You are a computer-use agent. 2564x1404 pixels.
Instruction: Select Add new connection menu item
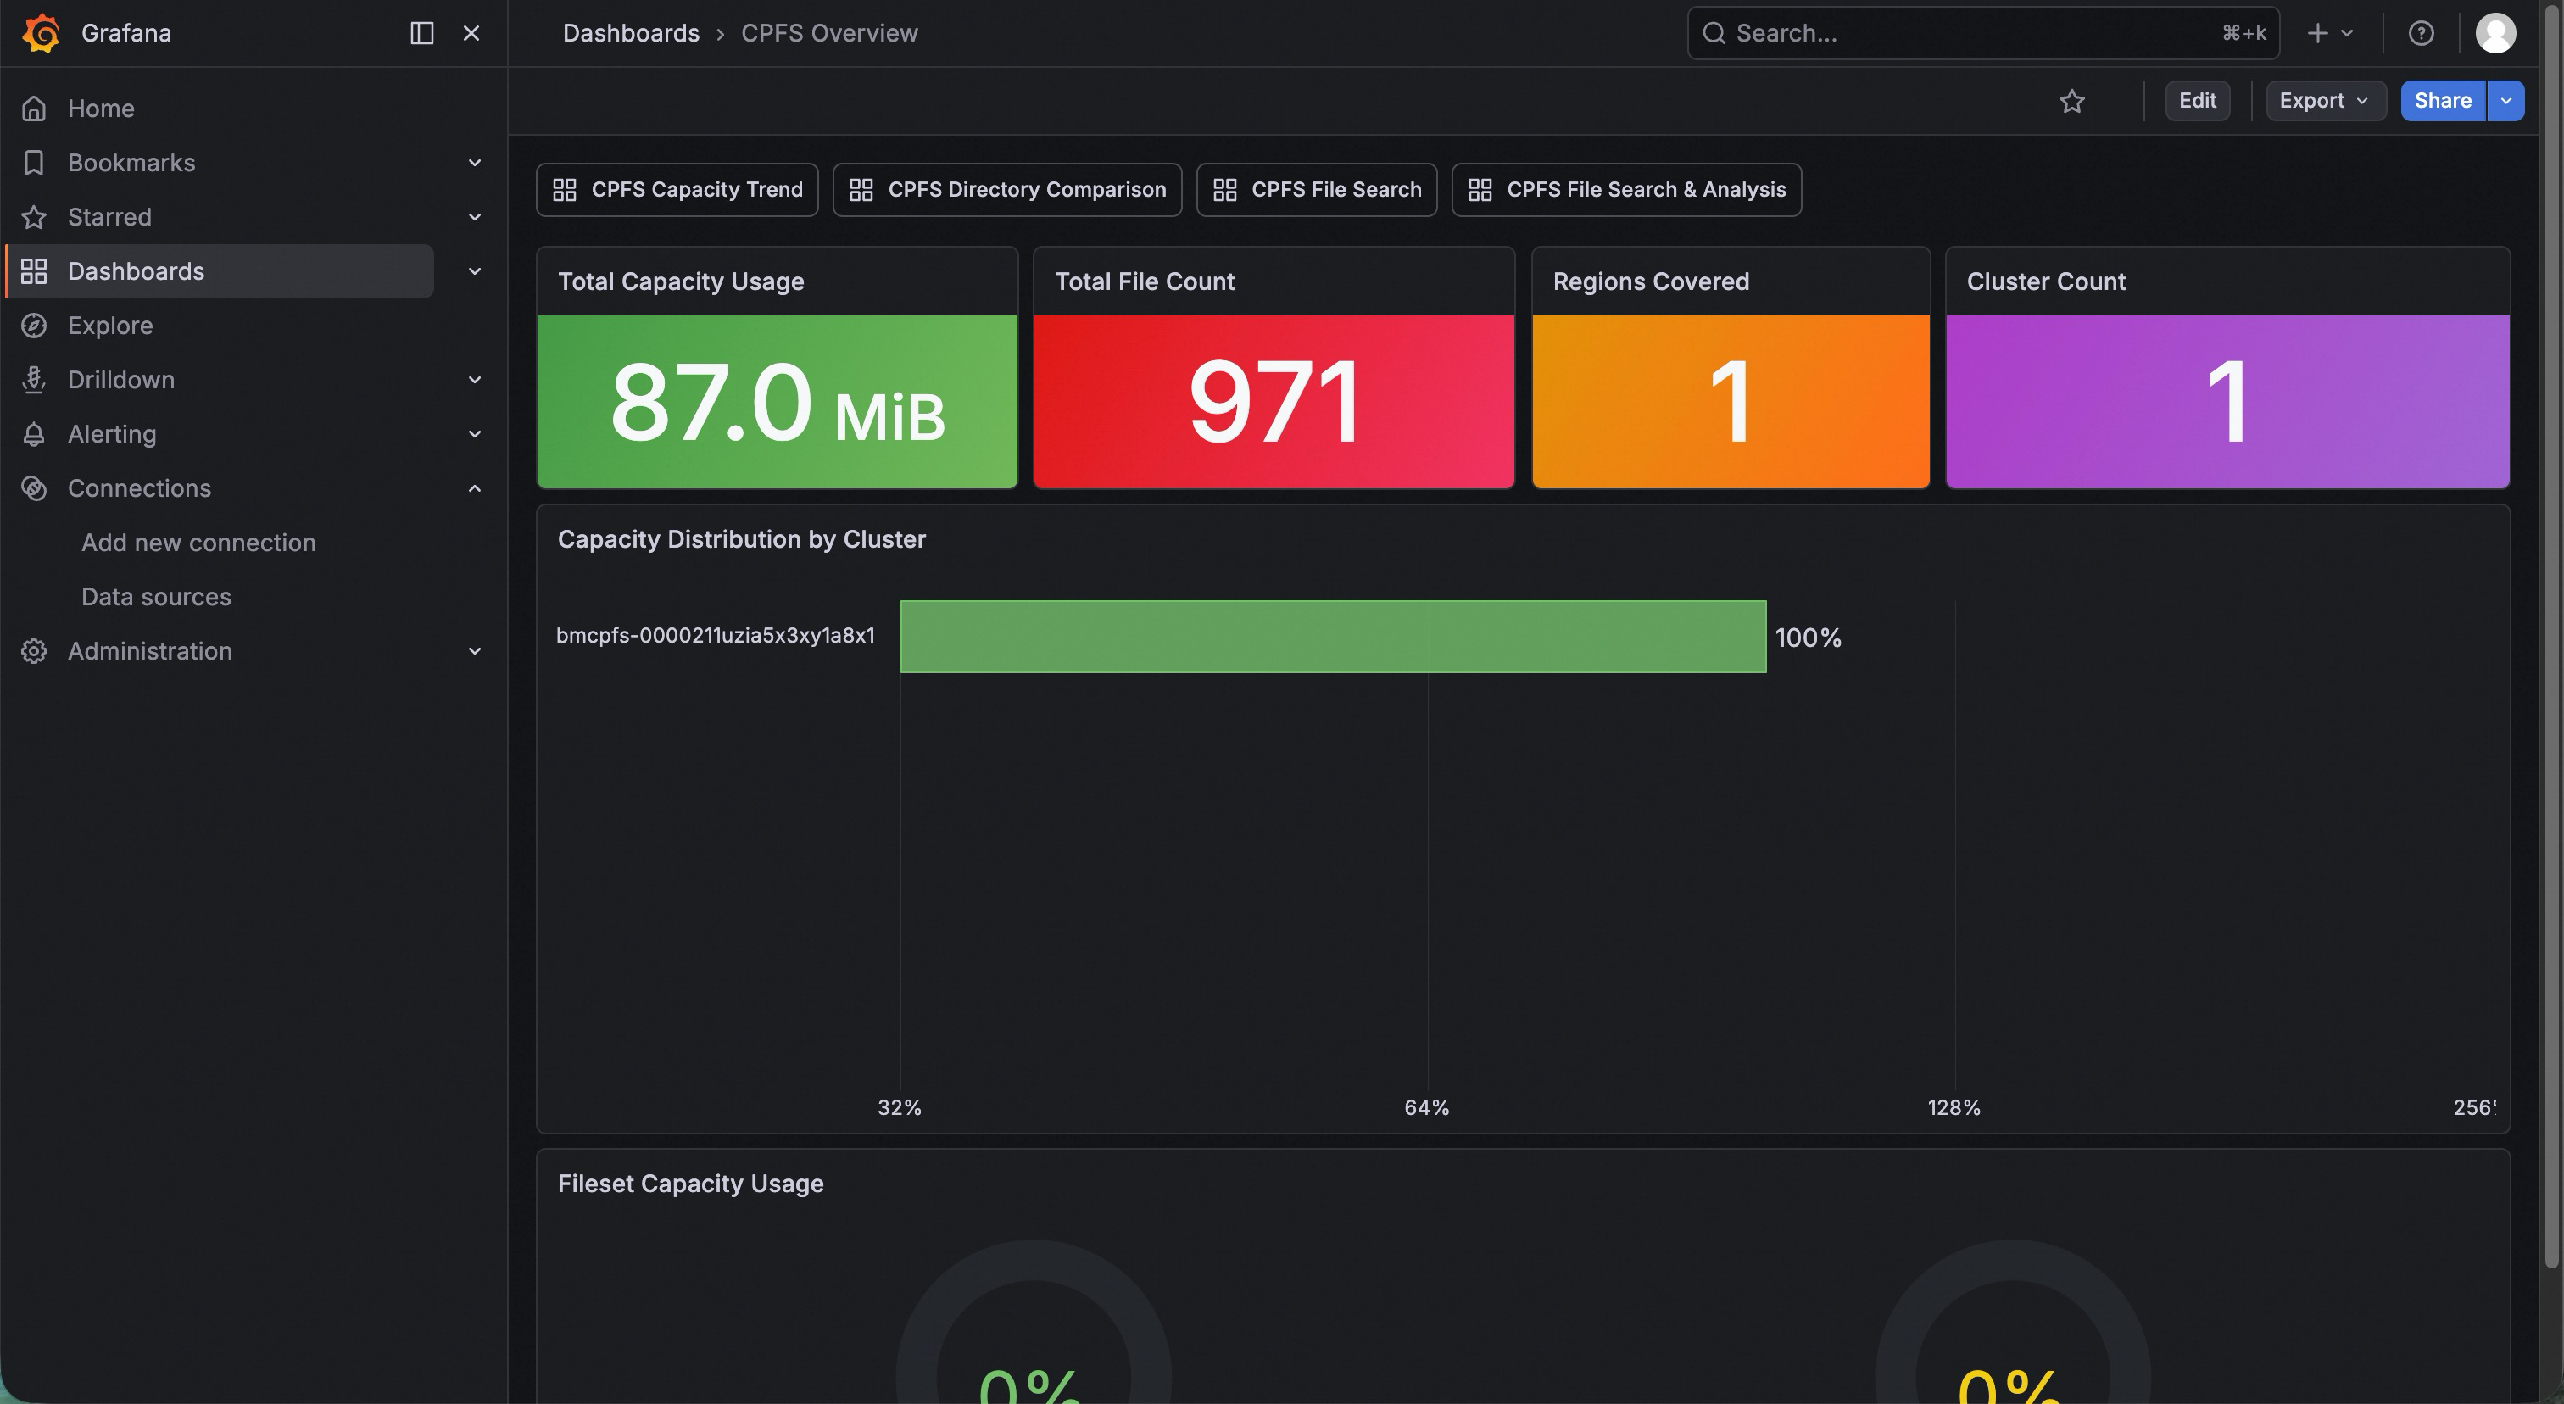(x=198, y=543)
